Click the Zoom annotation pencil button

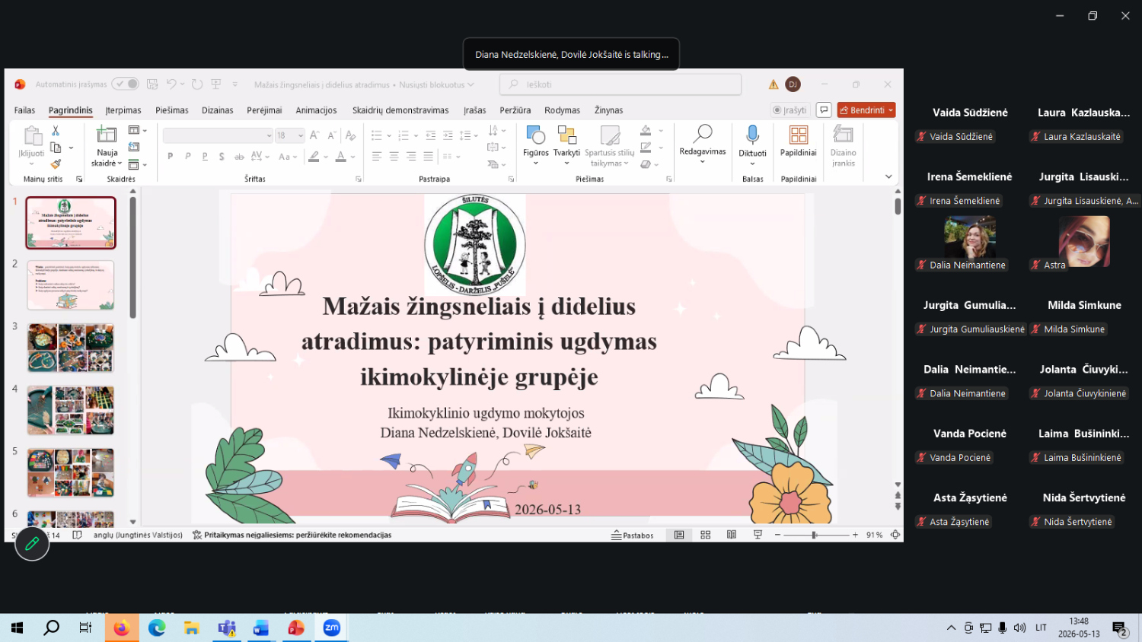(x=32, y=543)
